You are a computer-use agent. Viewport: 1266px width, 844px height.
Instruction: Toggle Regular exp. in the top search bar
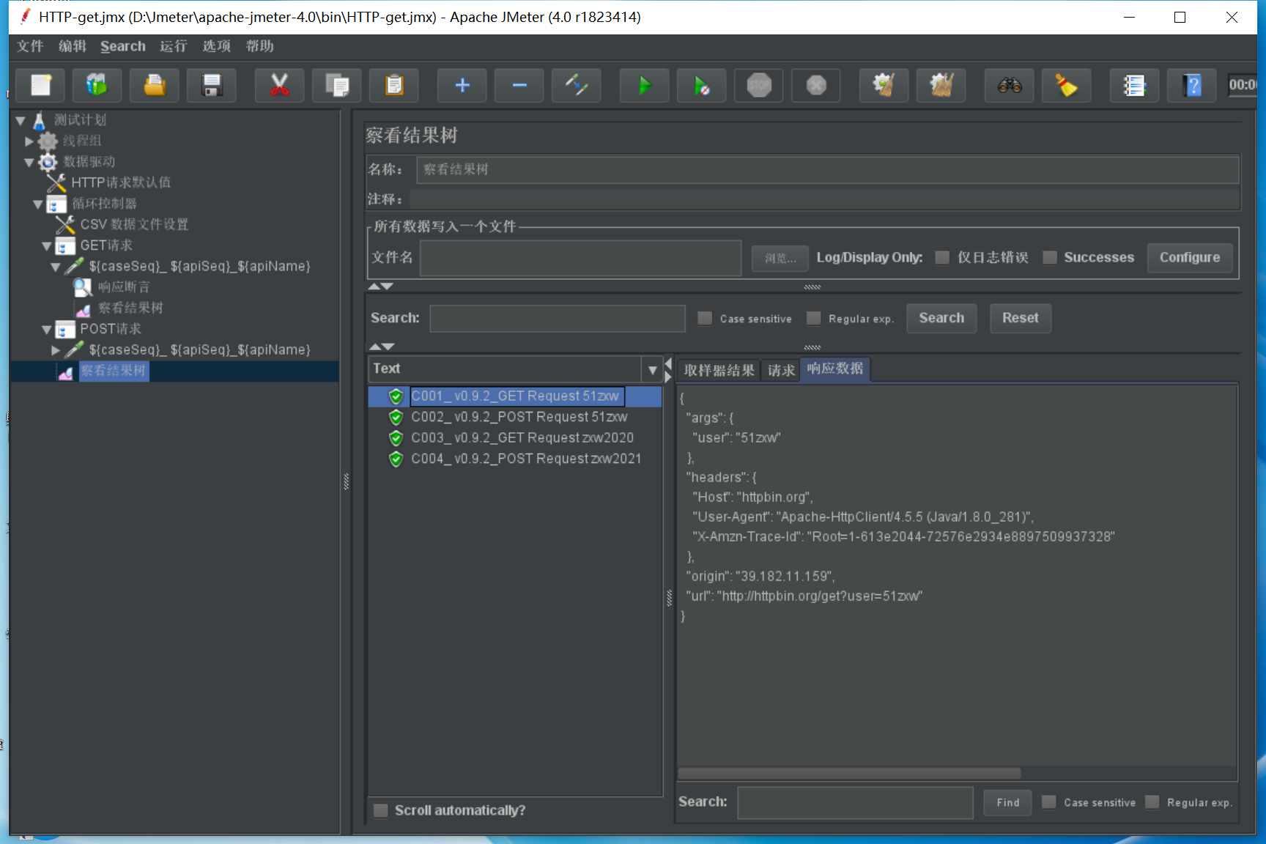(x=813, y=318)
